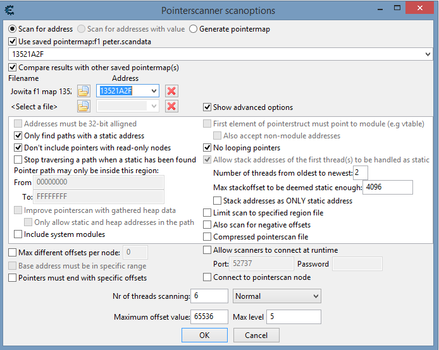Enable Compressed pointerscan file option
The height and width of the screenshot is (350, 439).
point(207,237)
